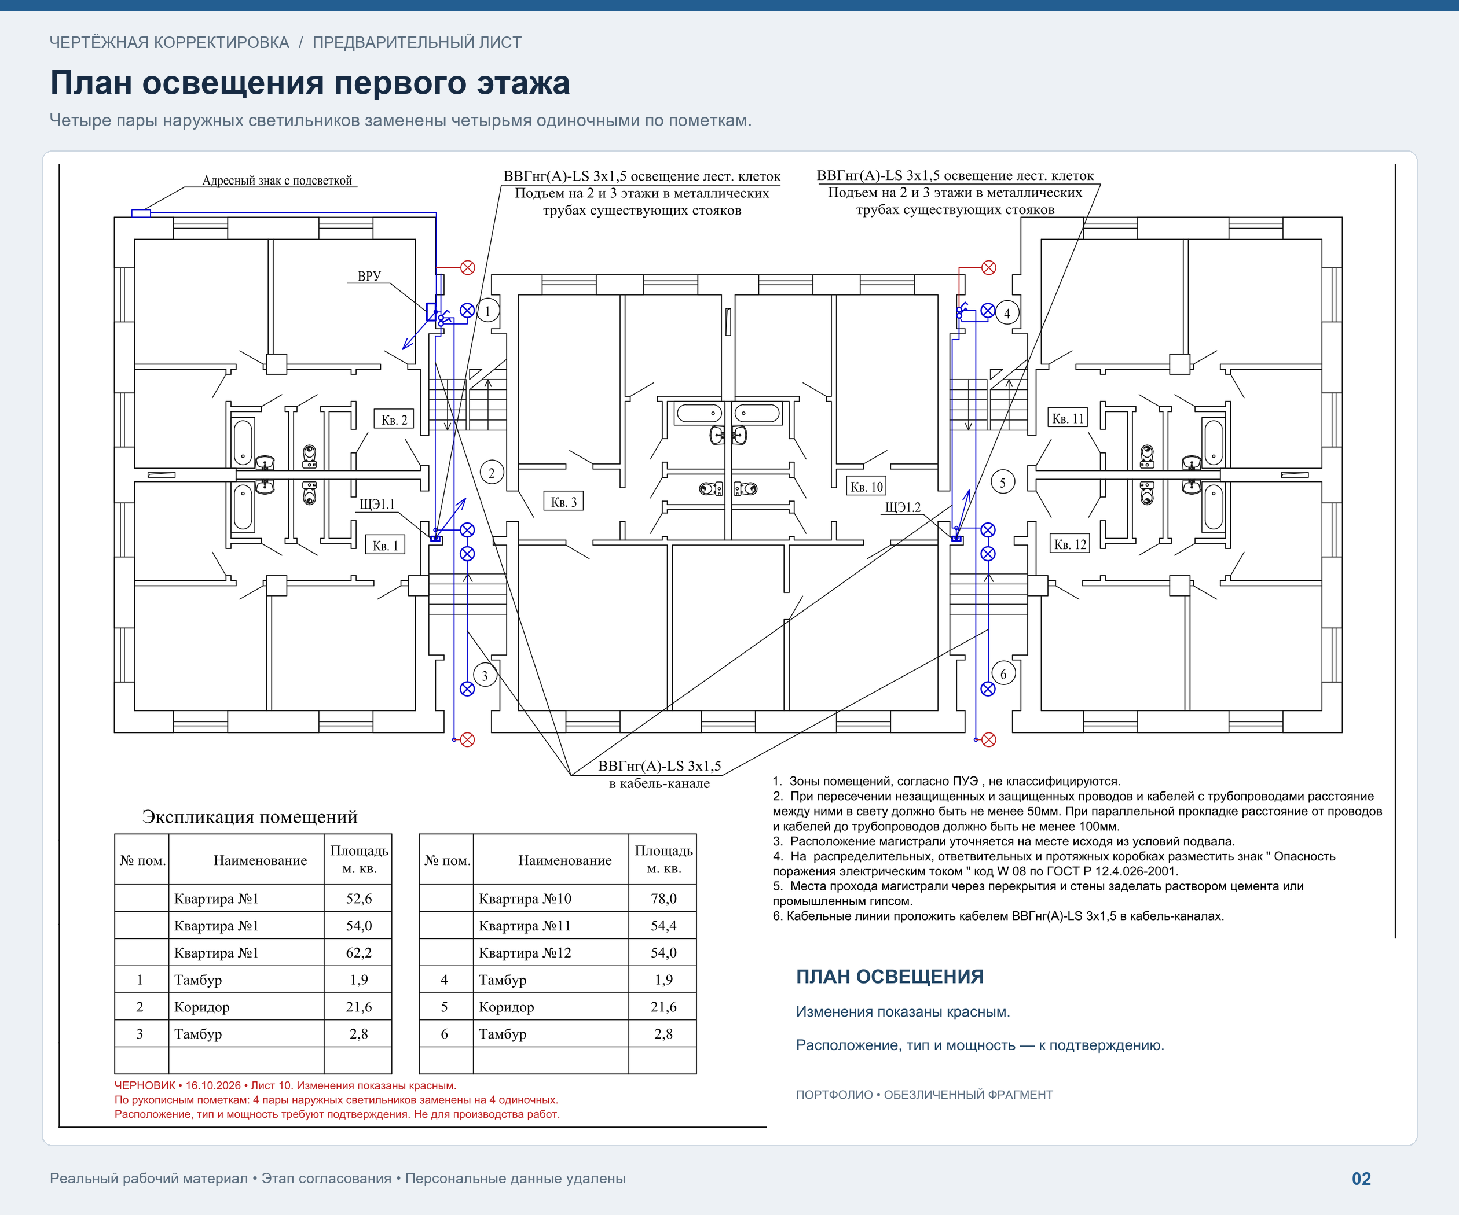Image resolution: width=1459 pixels, height=1215 pixels.
Task: Select the blue luminaire near room marker 3
Action: point(468,689)
